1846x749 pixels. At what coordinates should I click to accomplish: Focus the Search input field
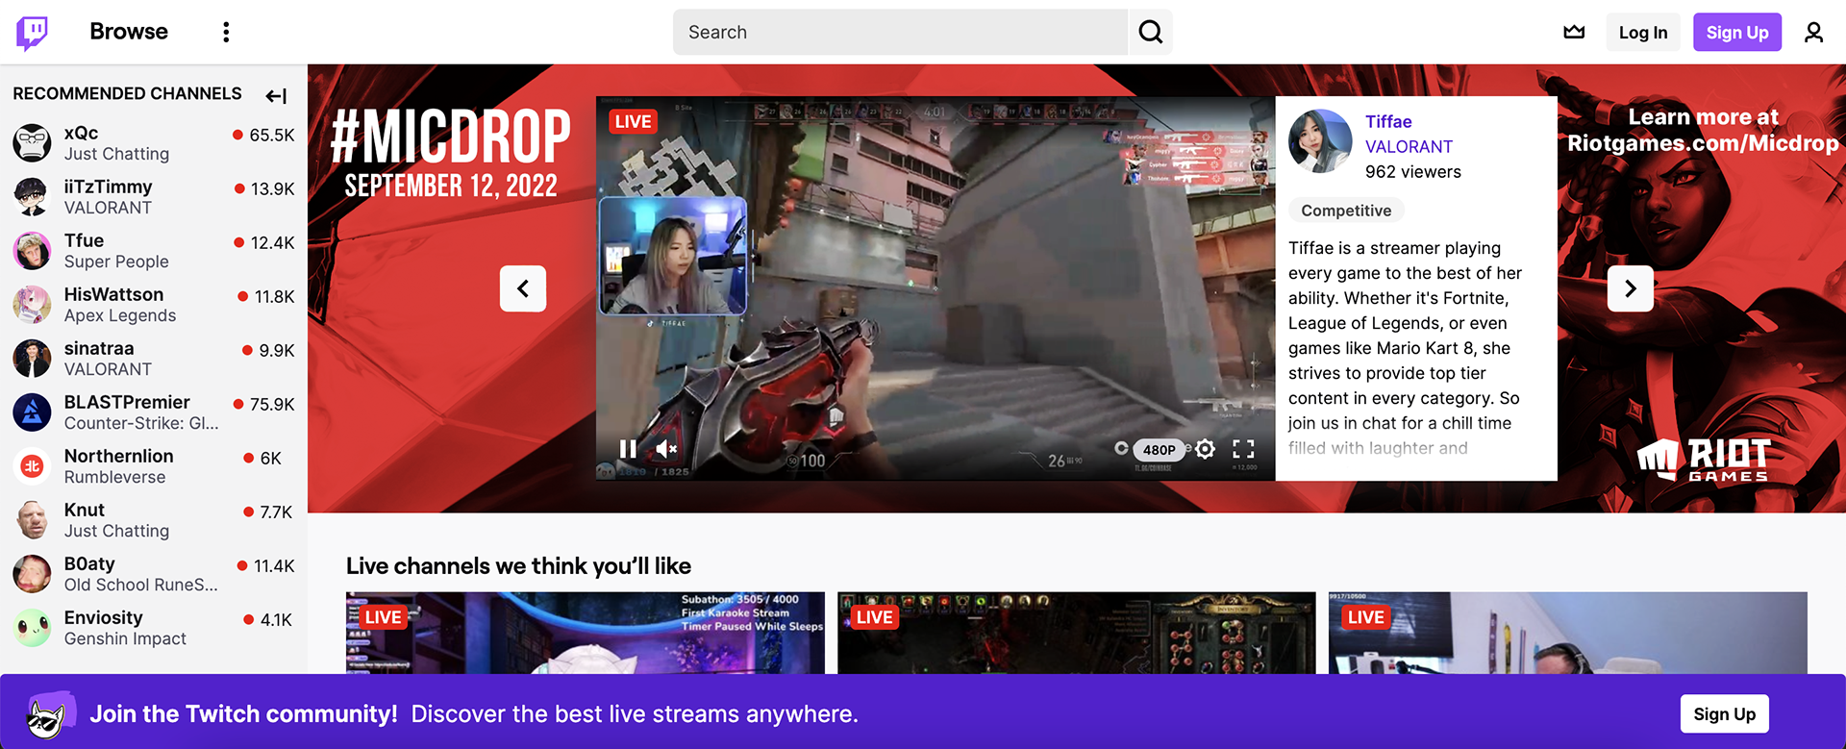pyautogui.click(x=900, y=33)
